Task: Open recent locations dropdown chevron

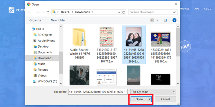Action: click(x=43, y=12)
